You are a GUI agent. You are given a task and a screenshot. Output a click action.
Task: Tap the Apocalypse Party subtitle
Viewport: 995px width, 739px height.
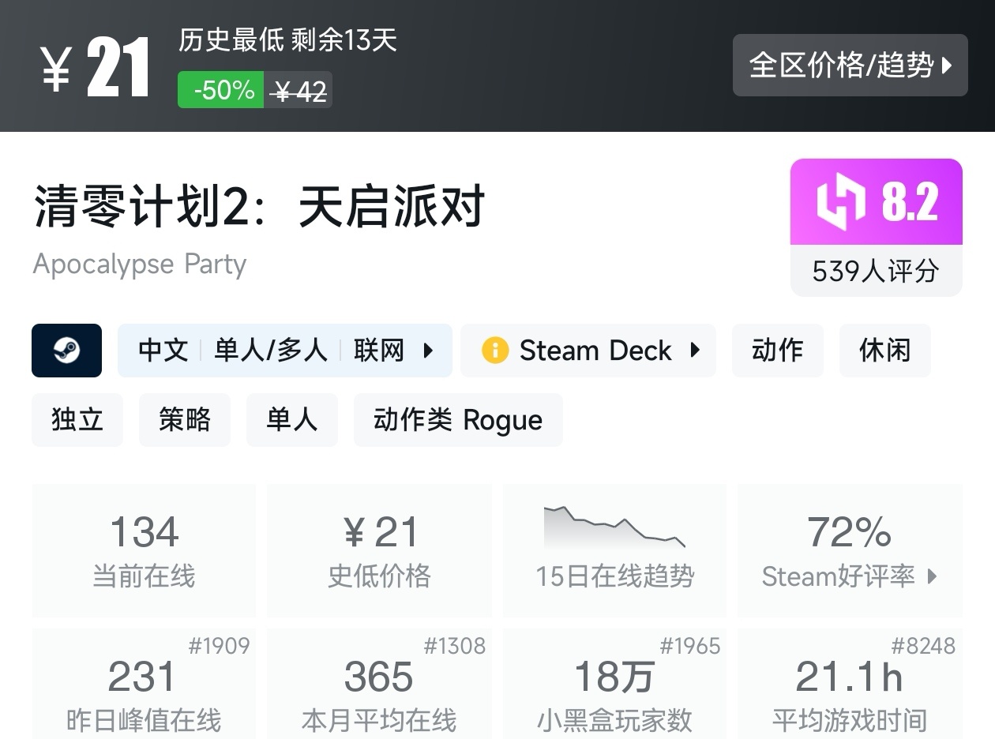pos(140,264)
